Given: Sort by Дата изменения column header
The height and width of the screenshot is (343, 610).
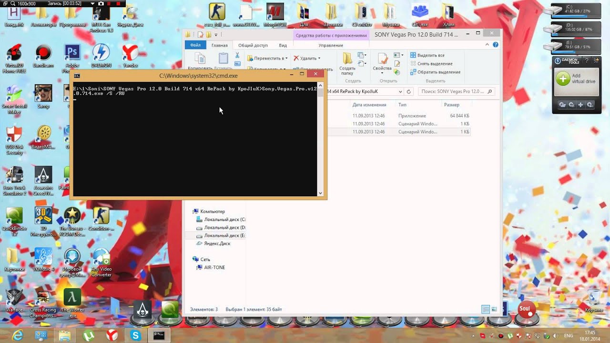Looking at the screenshot, I should click(369, 105).
